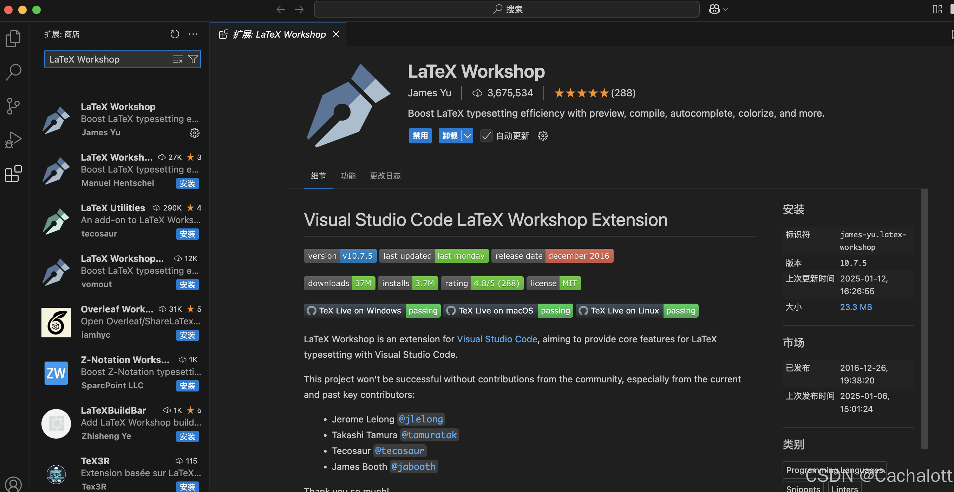The image size is (954, 492).
Task: Click the 禁用 button to disable extension
Action: (x=420, y=136)
